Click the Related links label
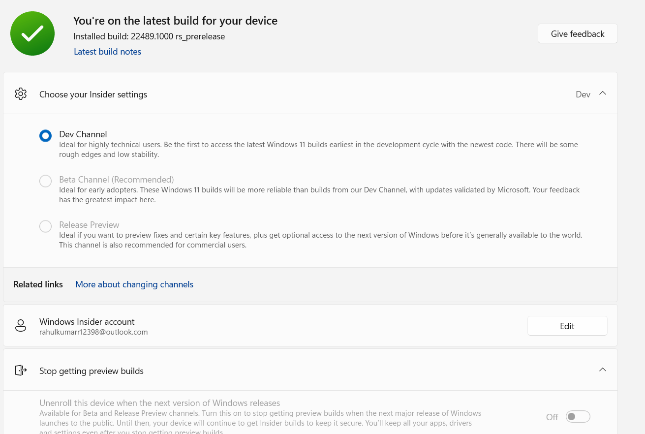645x434 pixels. click(x=38, y=284)
